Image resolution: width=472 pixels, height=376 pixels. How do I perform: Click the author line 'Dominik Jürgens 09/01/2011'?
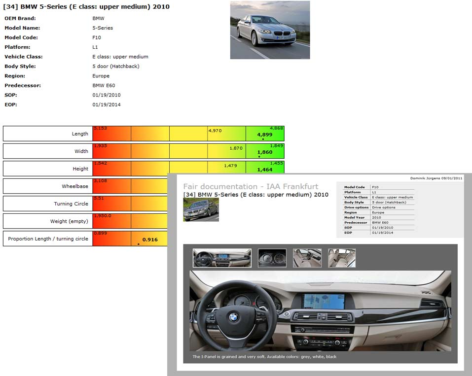(x=436, y=178)
